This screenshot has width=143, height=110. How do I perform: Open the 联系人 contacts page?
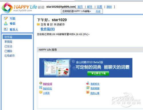(x=14, y=30)
